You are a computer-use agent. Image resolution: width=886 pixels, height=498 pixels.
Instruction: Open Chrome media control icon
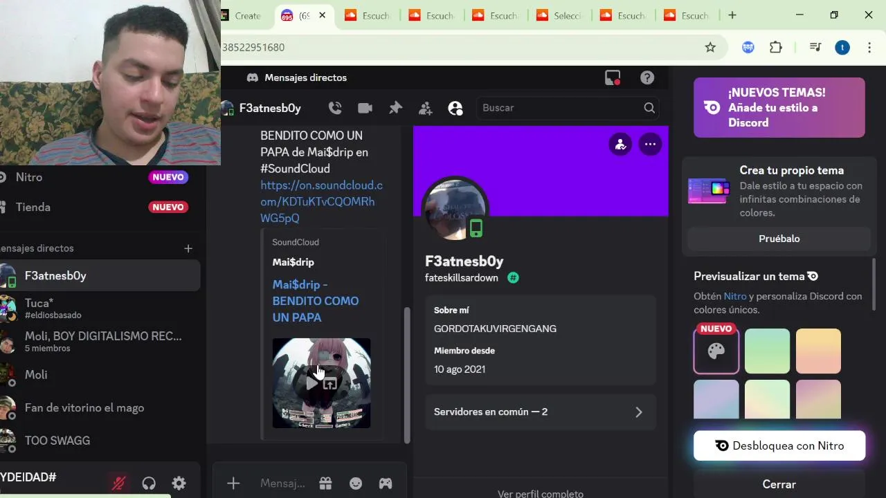click(815, 47)
